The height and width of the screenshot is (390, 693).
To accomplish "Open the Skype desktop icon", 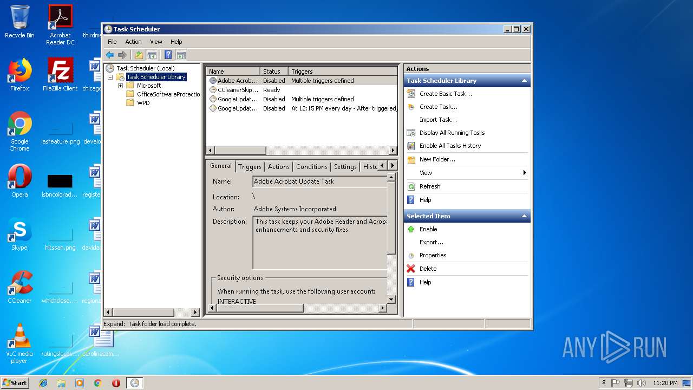I will pos(19,234).
